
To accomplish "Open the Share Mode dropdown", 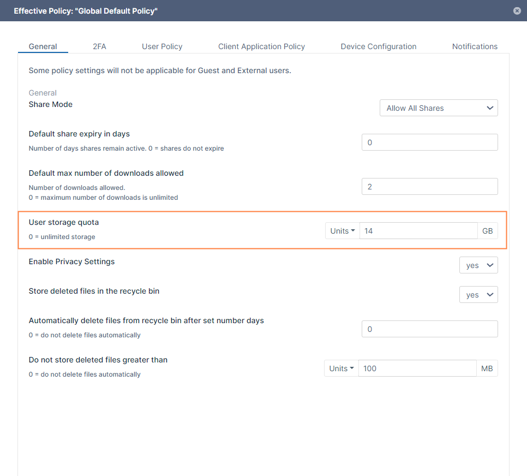I will point(439,108).
